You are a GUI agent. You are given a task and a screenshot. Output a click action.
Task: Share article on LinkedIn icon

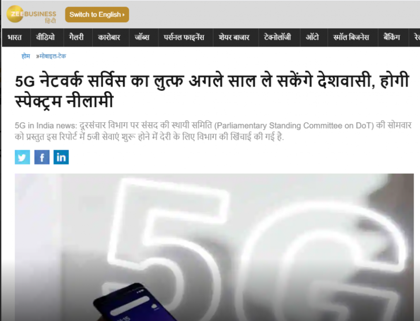61,157
